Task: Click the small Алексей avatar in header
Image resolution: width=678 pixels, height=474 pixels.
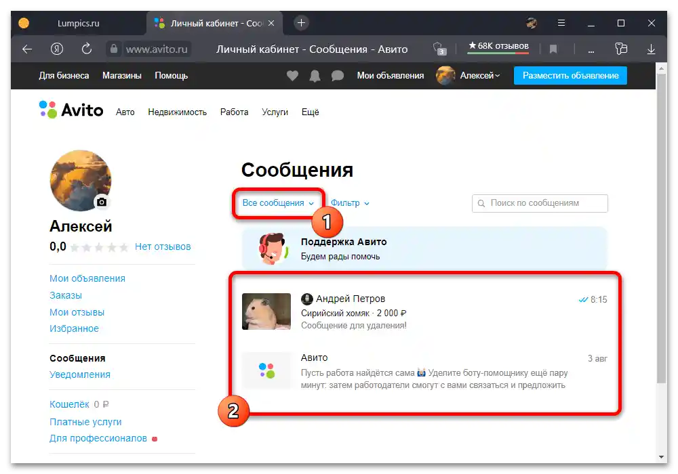Action: [x=445, y=76]
